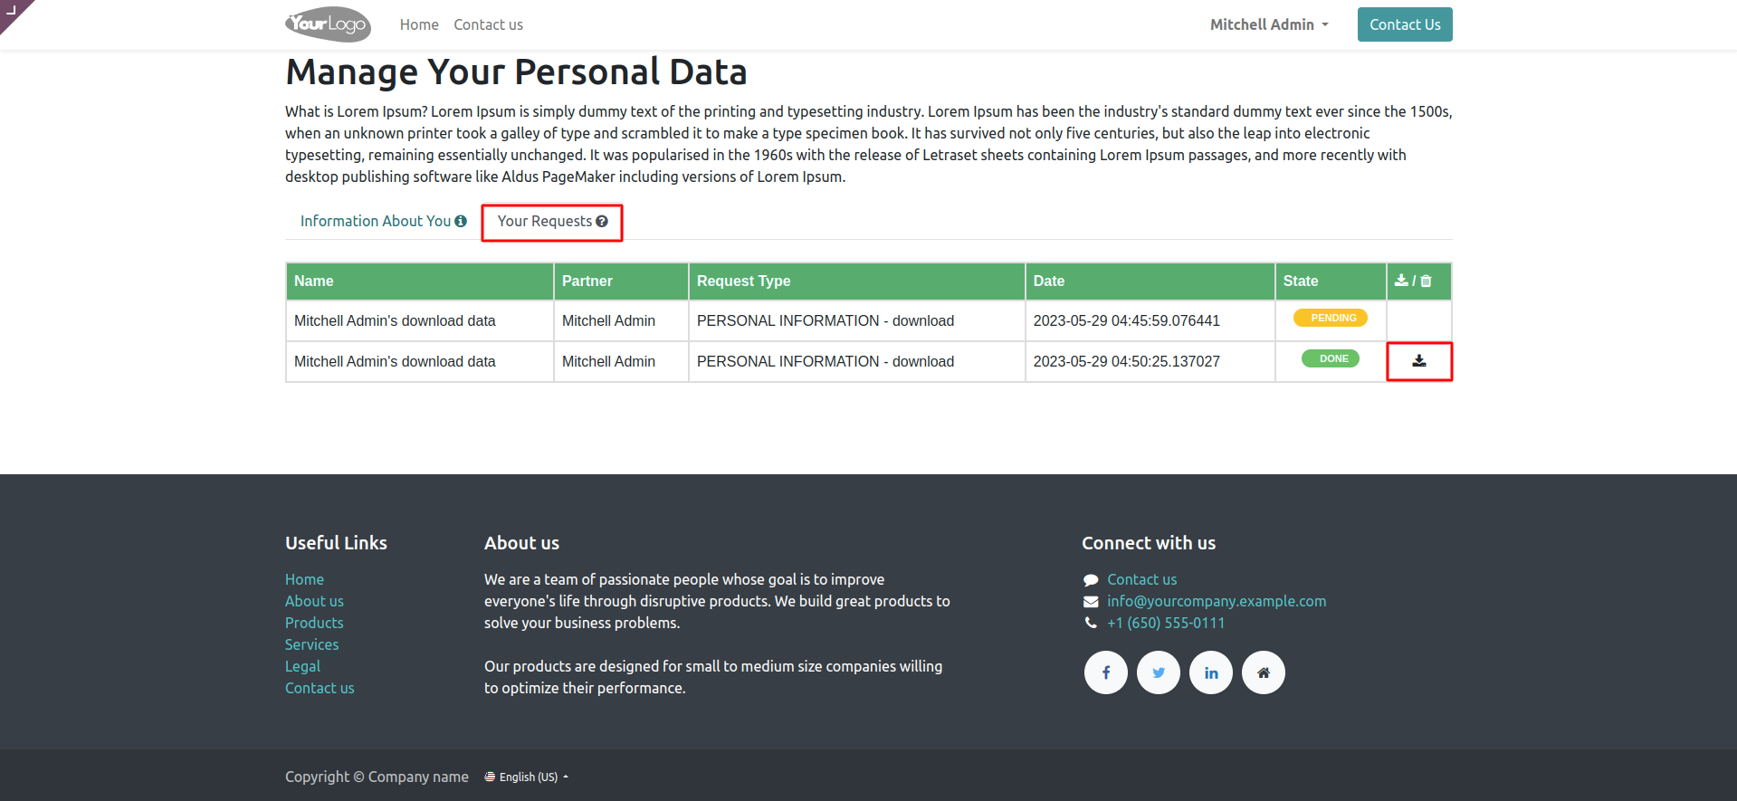
Task: Open the English (US) language selector
Action: (527, 777)
